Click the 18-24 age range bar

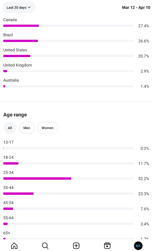68,164
